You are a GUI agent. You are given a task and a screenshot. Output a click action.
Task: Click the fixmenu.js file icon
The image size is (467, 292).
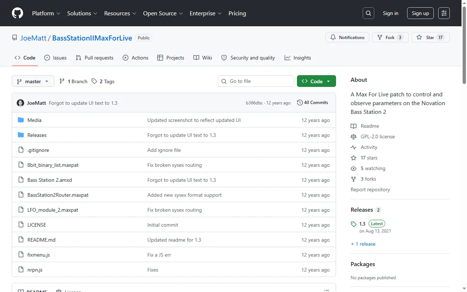[21, 255]
